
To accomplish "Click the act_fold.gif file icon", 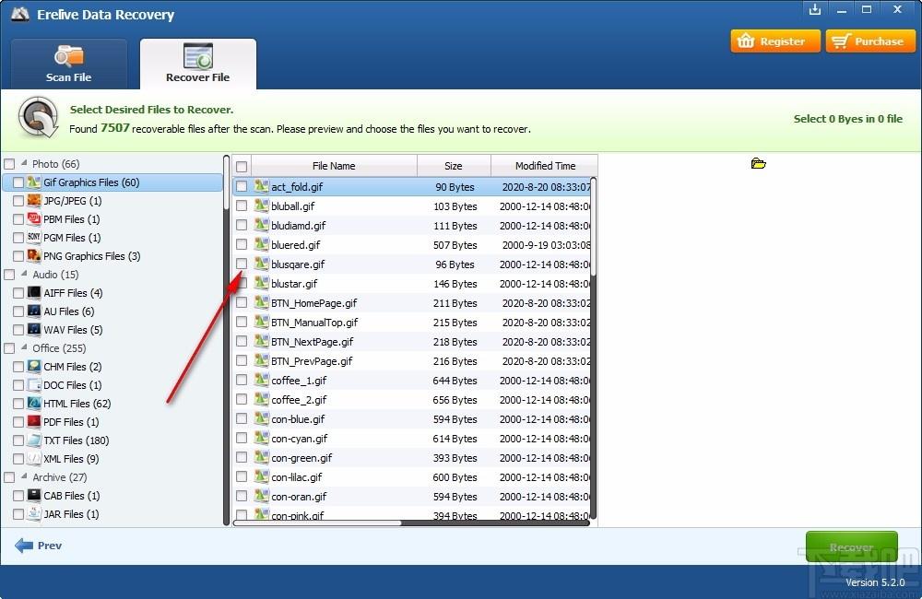I will pyautogui.click(x=262, y=186).
